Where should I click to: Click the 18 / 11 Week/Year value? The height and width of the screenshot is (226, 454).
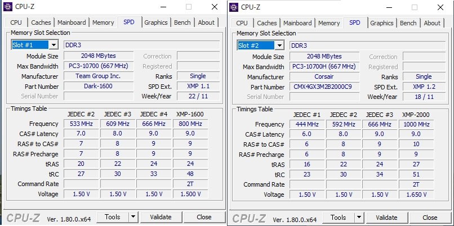pos(424,97)
